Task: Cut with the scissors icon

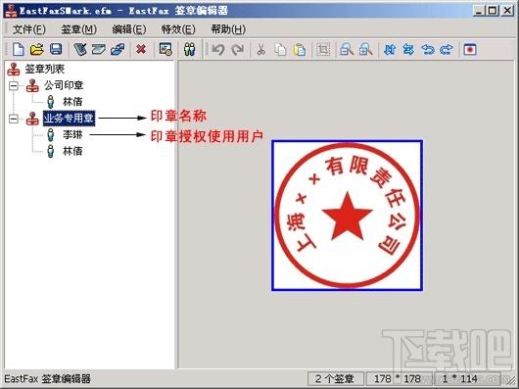Action: 261,50
